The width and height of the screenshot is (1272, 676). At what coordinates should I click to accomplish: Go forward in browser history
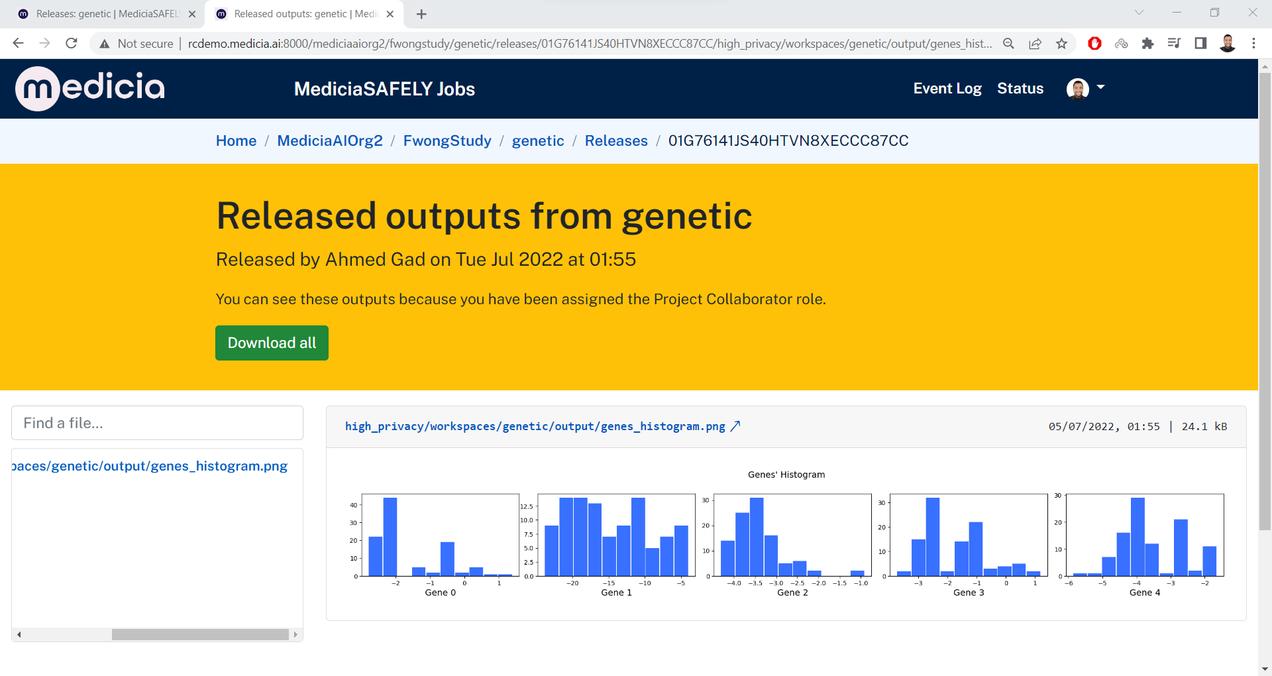(44, 43)
